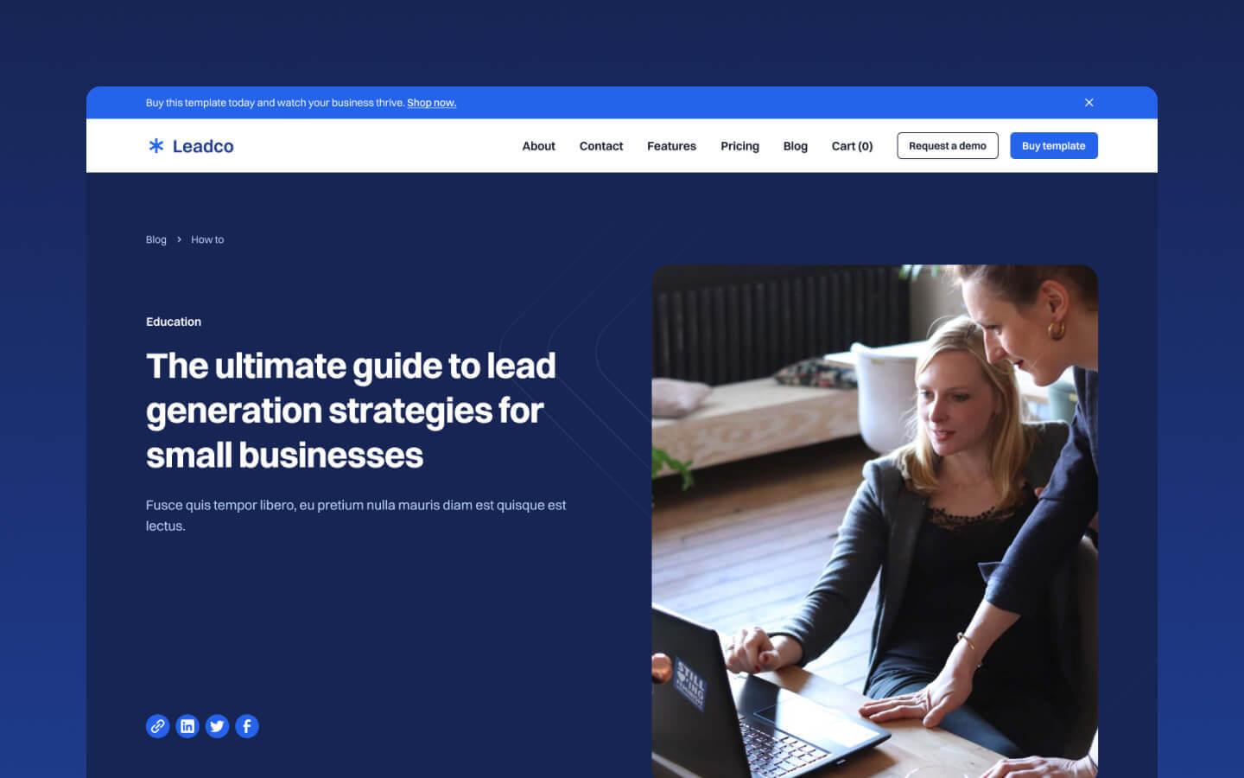Viewport: 1244px width, 778px height.
Task: Click Request a demo
Action: click(x=947, y=145)
